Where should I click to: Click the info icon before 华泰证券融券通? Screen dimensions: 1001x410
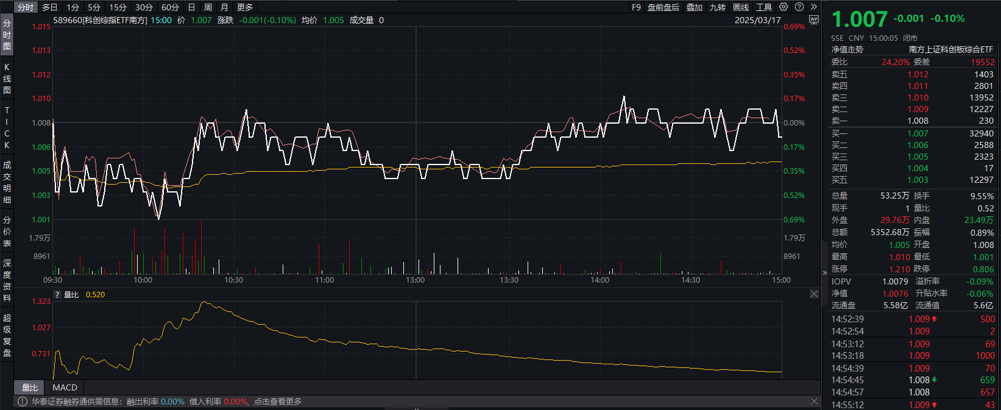coord(23,401)
